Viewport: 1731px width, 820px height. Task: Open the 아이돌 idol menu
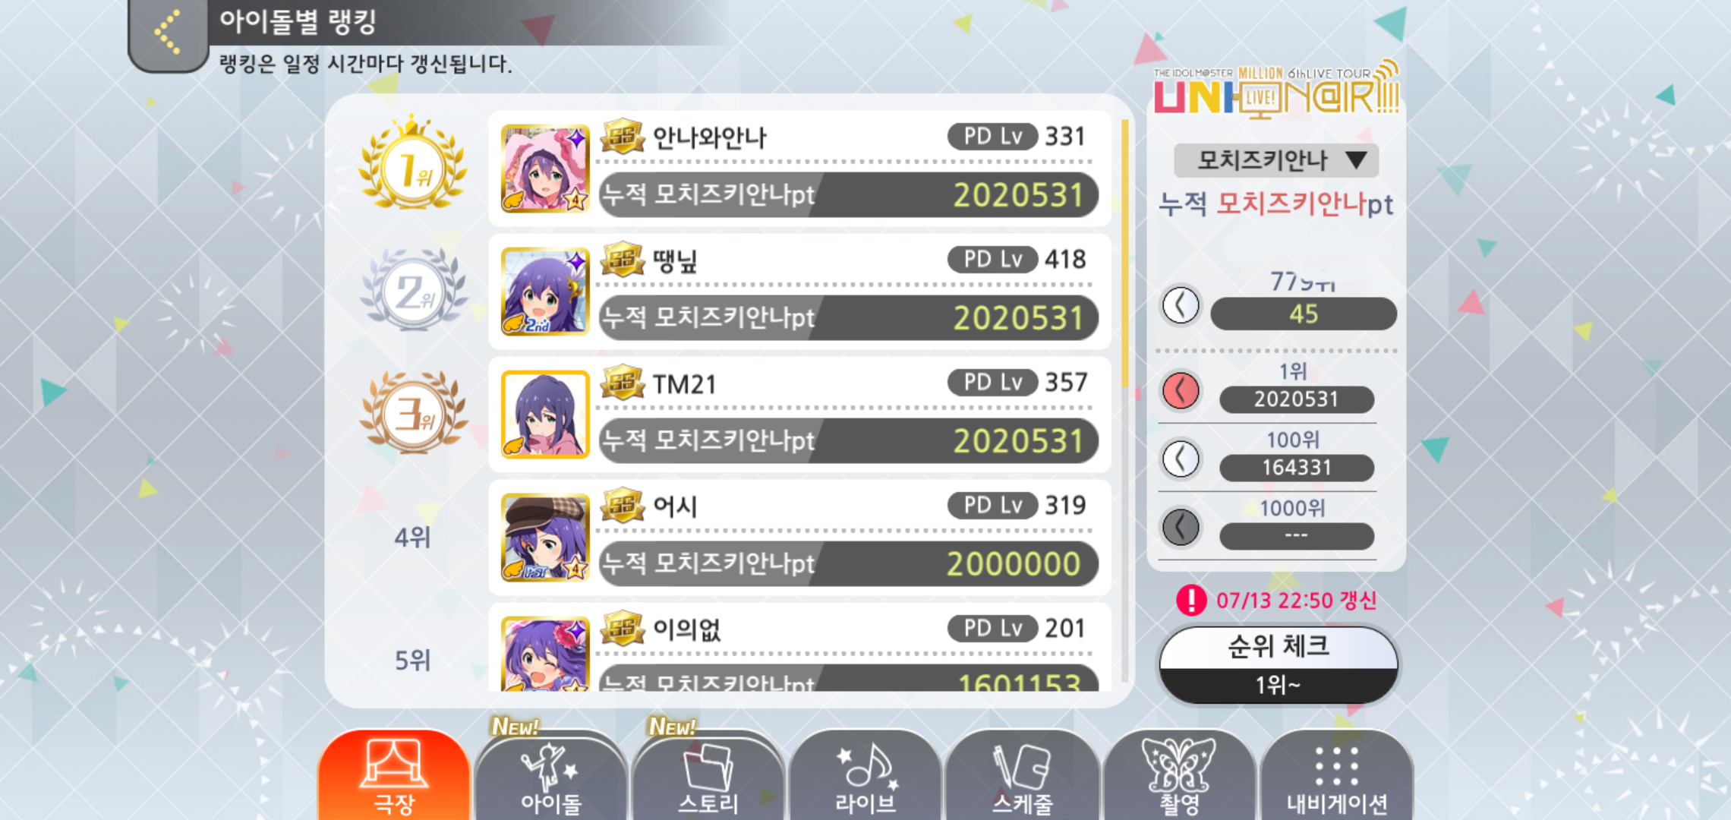[551, 775]
